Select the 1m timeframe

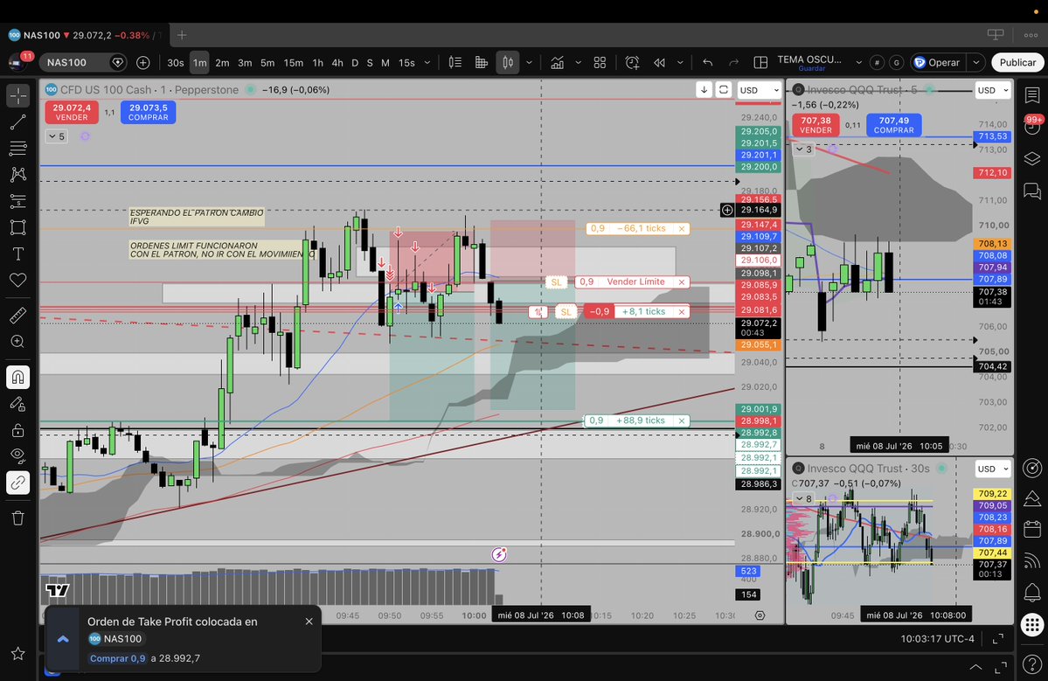[200, 63]
